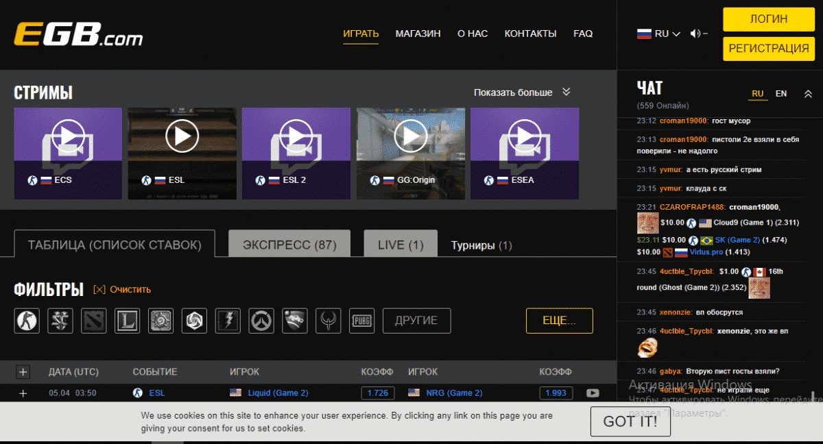Play the GG:Origin stream thumbnail

[x=411, y=136]
